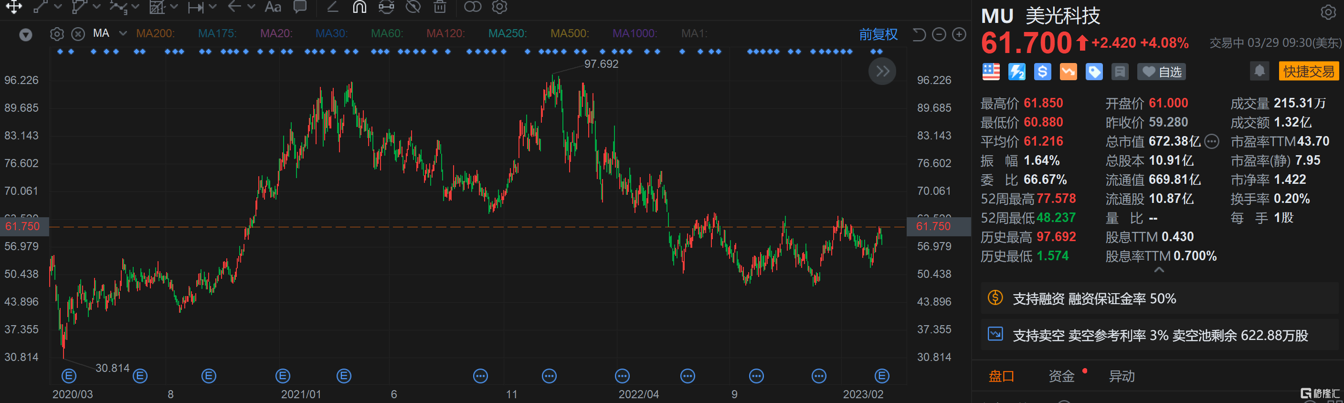
Task: Open quote panel settings gear
Action: [1328, 12]
